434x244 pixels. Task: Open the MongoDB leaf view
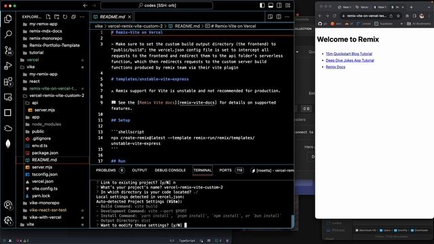click(x=8, y=144)
